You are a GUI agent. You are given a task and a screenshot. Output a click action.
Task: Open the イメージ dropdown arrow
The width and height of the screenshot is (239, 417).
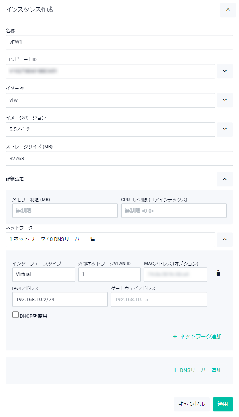click(225, 100)
